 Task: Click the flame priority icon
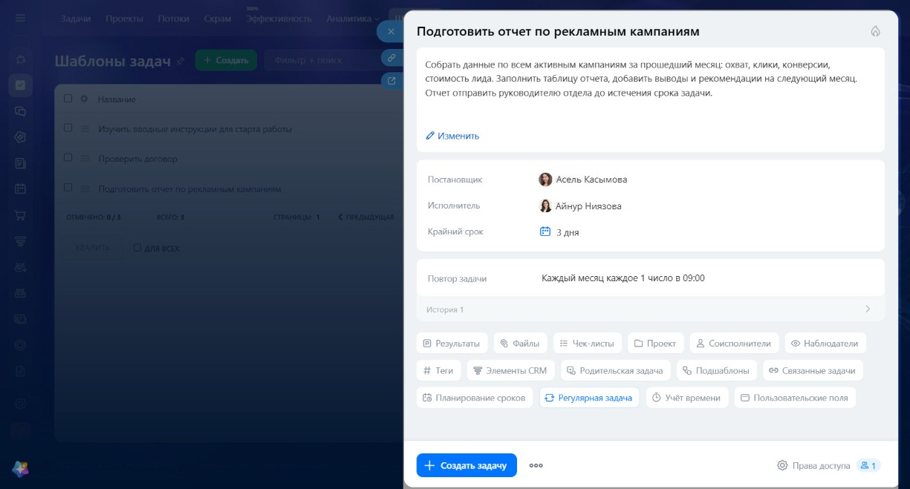pos(875,31)
